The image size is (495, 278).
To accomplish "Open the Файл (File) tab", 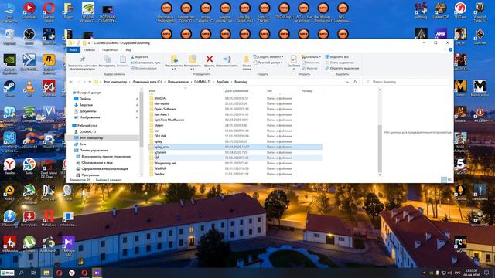I will [x=73, y=49].
